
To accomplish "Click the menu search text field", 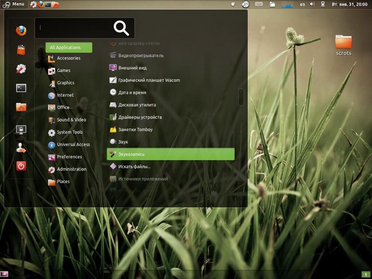I will click(x=73, y=28).
